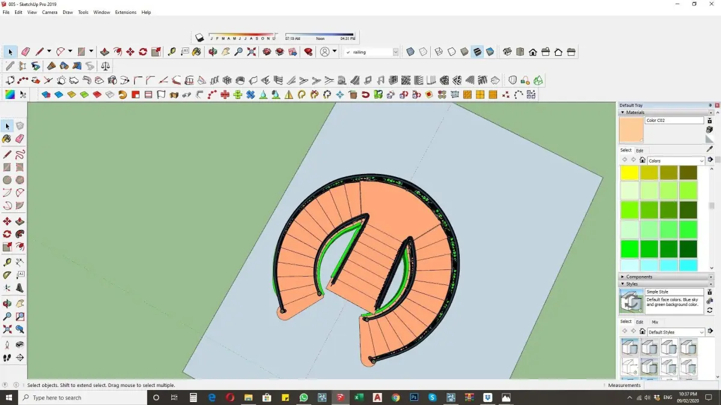Switch to the Styles Mix tab
This screenshot has height=405, width=721.
[655, 322]
